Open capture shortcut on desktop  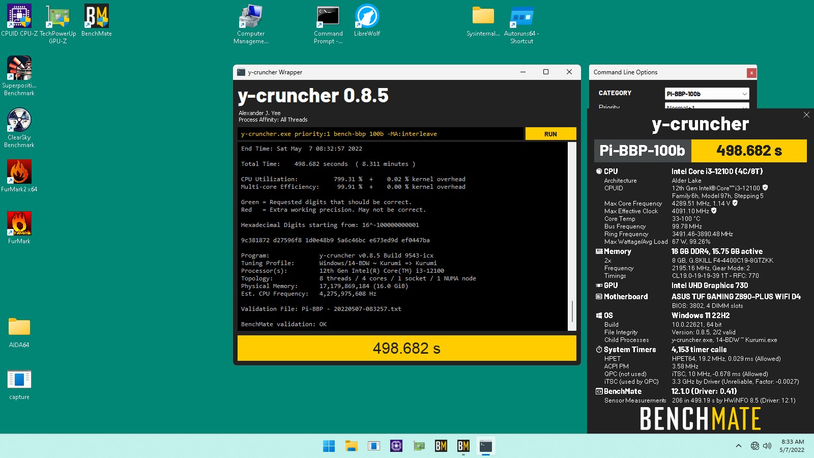[19, 385]
